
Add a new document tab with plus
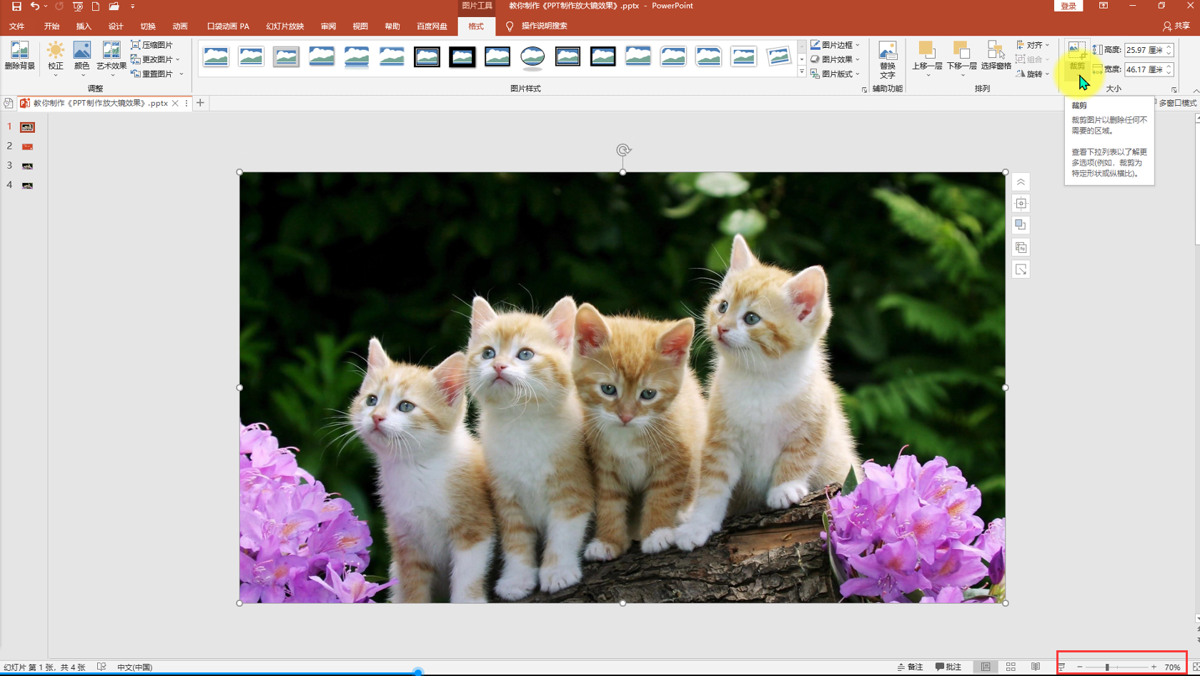coord(200,103)
